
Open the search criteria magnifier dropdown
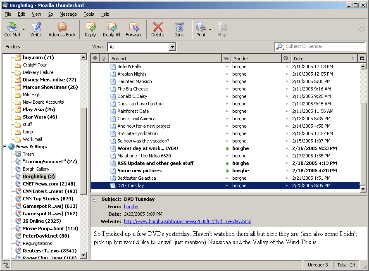coord(280,47)
